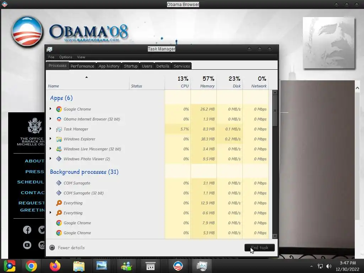The width and height of the screenshot is (364, 273).
Task: Expand the Google Chrome app group
Action: pos(50,109)
